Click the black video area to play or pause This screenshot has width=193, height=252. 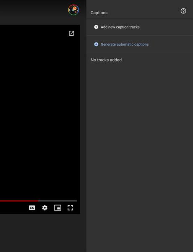(x=40, y=113)
